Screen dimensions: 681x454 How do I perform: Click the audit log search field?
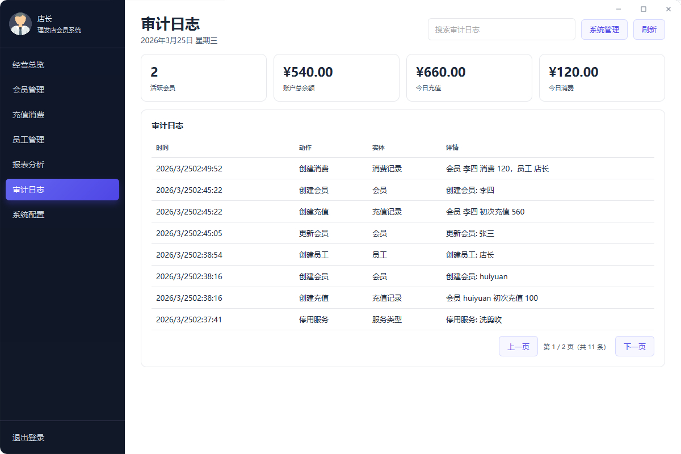coord(501,29)
